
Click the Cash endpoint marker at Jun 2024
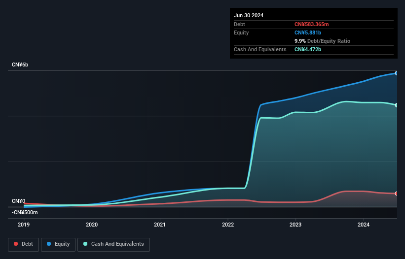(396, 105)
